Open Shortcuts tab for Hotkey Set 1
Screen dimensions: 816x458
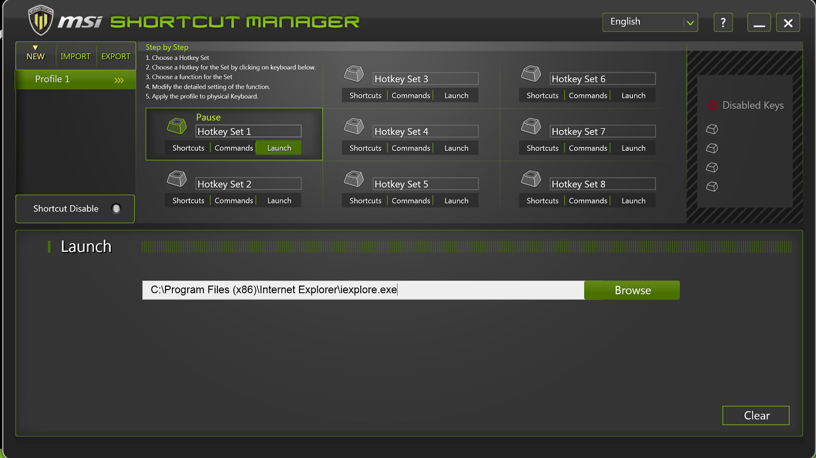tap(188, 148)
